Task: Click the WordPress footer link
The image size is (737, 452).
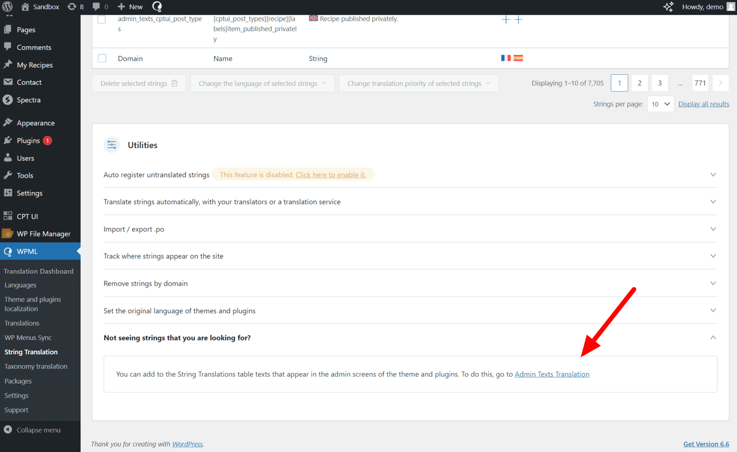Action: (x=187, y=444)
